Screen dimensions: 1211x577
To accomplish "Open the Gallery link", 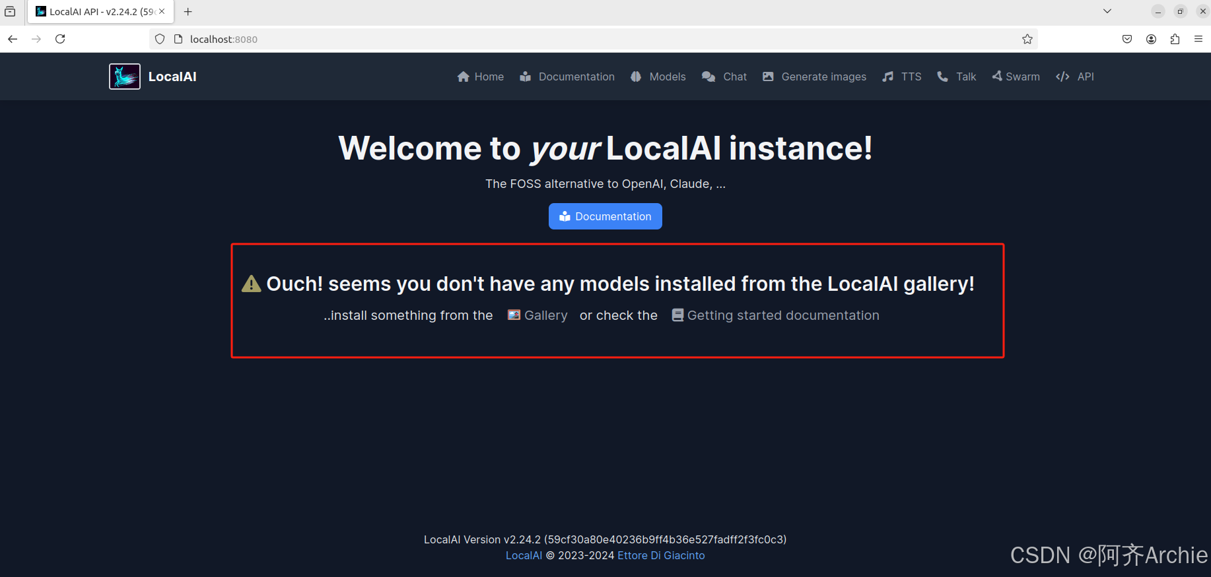I will click(x=537, y=315).
